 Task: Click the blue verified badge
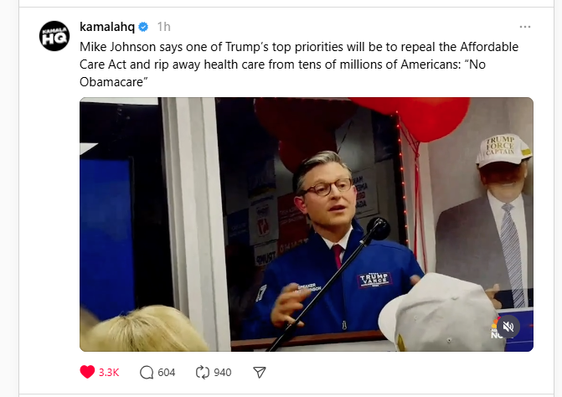[143, 27]
